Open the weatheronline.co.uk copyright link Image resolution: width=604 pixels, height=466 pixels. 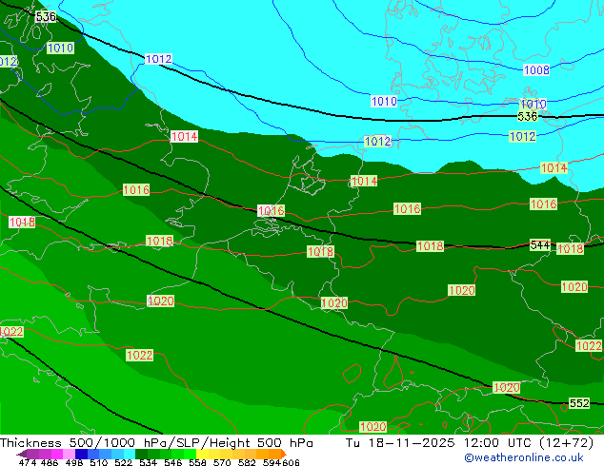click(524, 457)
